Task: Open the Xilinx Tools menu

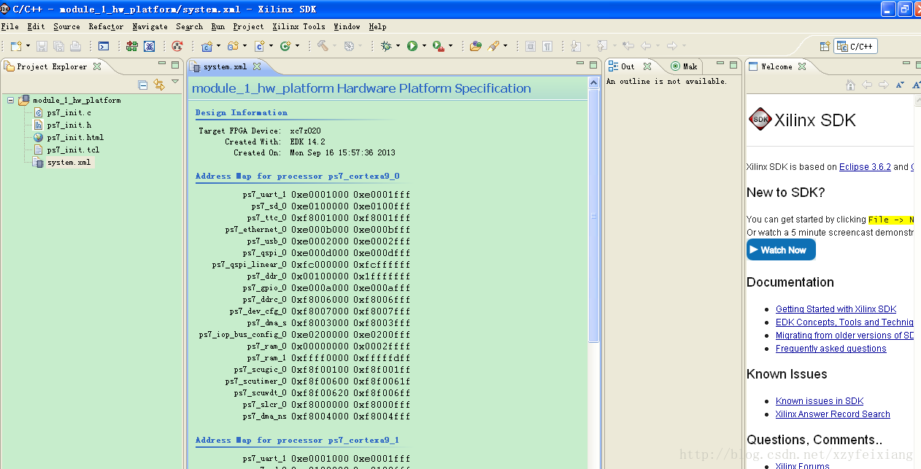Action: [x=298, y=26]
